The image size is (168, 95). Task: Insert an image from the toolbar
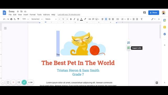(x=97, y=19)
